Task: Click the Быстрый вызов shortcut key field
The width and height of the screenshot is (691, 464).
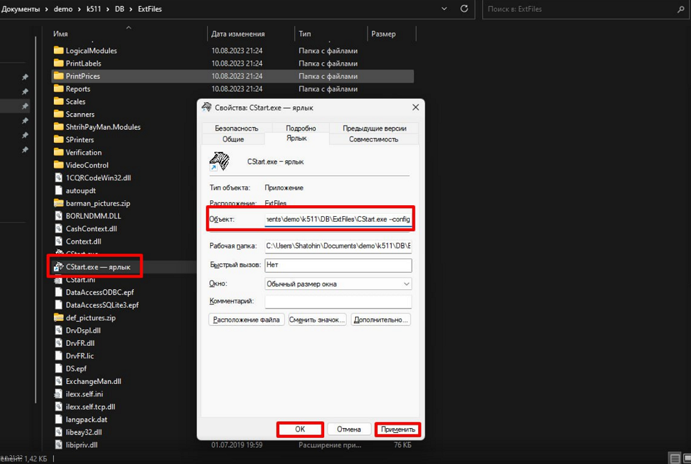Action: coord(338,265)
